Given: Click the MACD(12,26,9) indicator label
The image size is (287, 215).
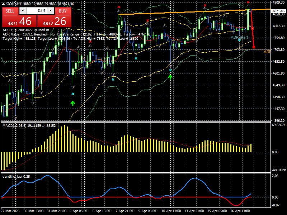Looking at the screenshot, I should (29, 126).
